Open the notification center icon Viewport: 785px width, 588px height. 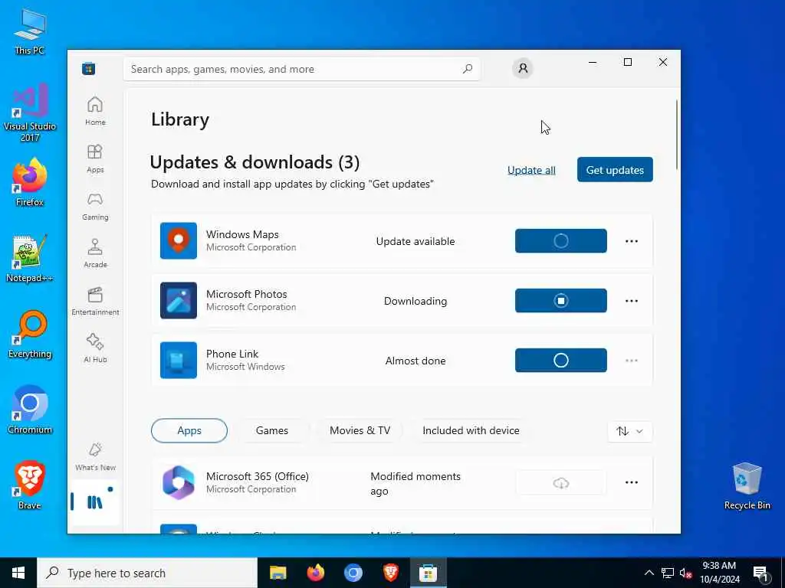pos(760,573)
